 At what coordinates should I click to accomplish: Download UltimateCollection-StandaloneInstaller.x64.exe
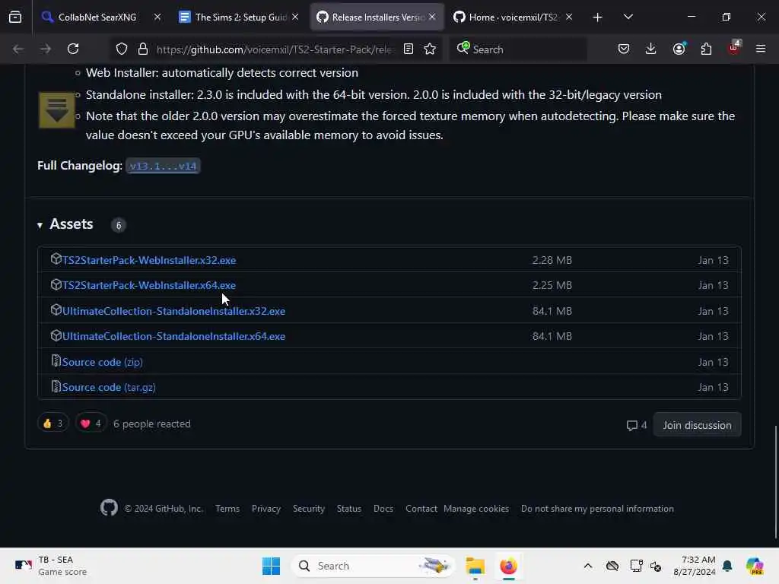click(x=173, y=336)
